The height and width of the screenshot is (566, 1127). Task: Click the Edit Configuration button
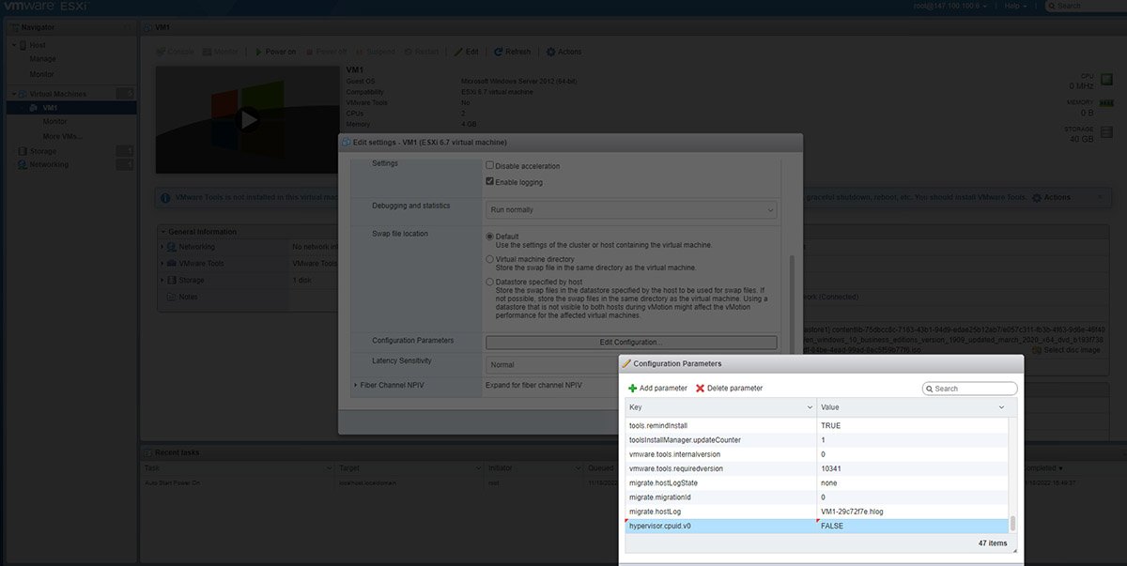(x=630, y=343)
